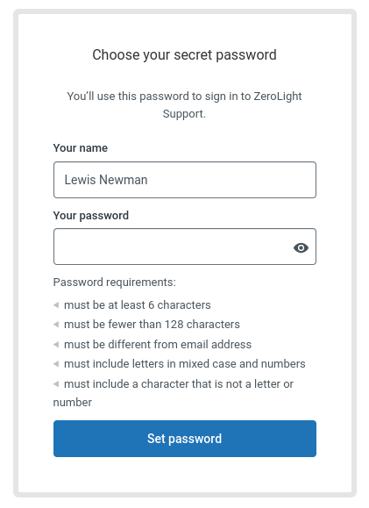Toggle password visibility eye icon
The image size is (369, 508).
[x=301, y=247]
